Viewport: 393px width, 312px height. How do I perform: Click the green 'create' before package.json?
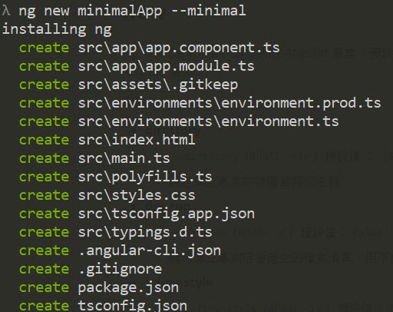(x=44, y=287)
